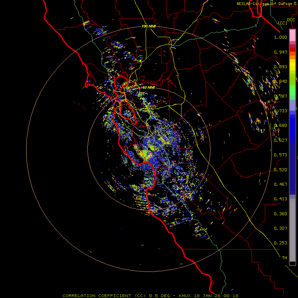Click the 100 NMI range ring label

[149, 26]
